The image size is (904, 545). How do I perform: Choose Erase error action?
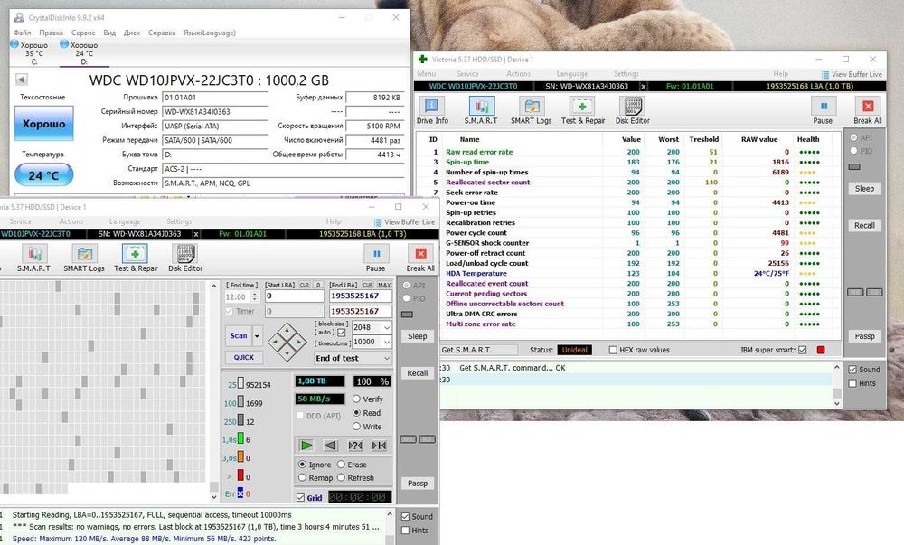coord(341,465)
